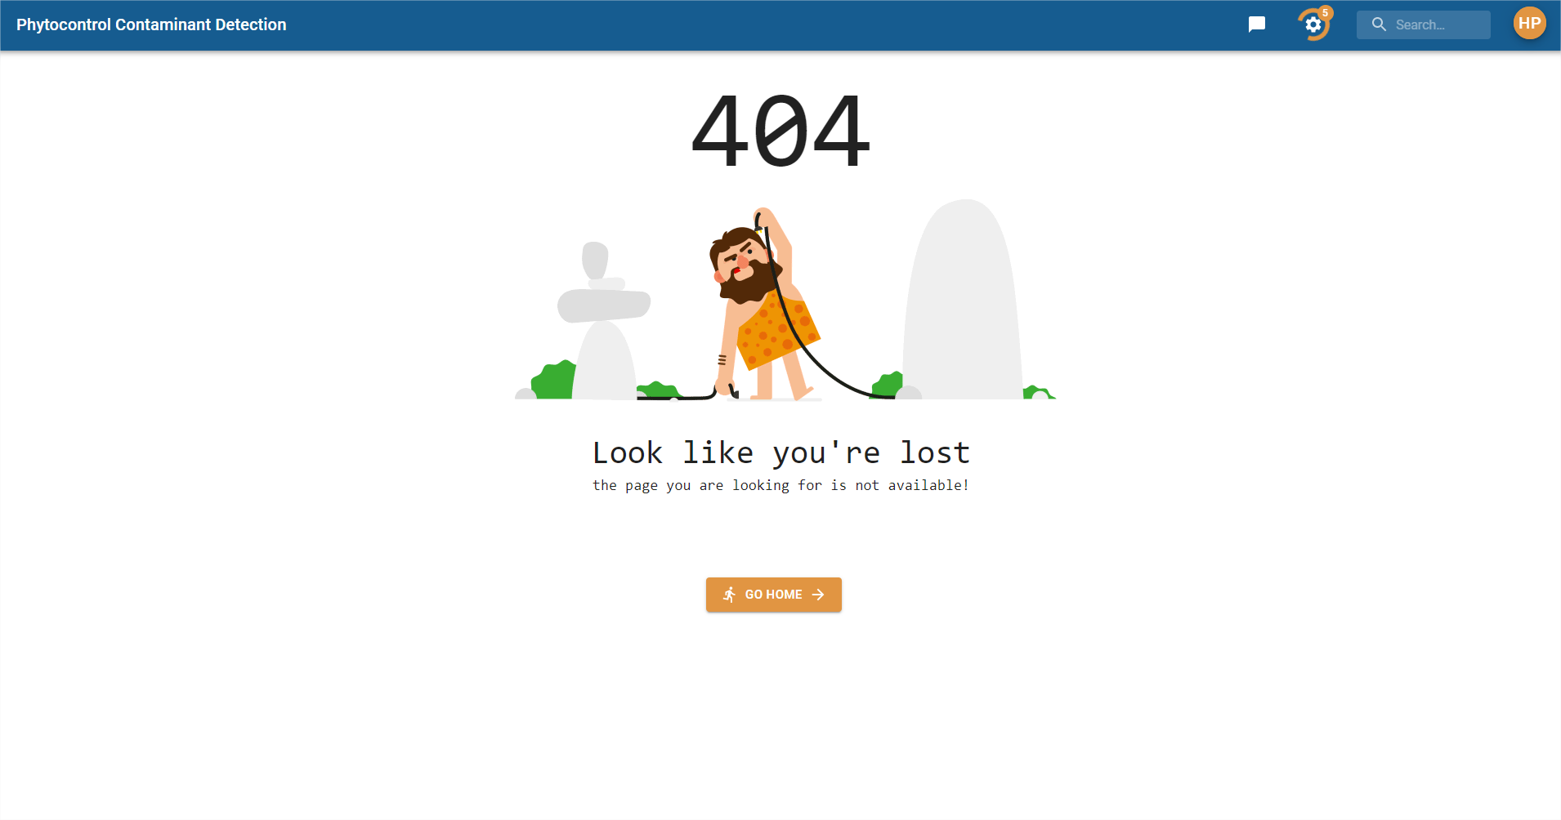Click the running person icon in GO HOME
The width and height of the screenshot is (1561, 820).
tap(729, 595)
